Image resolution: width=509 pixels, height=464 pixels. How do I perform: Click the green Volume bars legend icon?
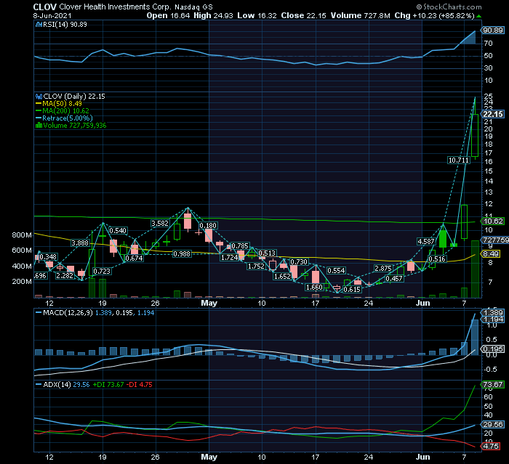[39, 126]
